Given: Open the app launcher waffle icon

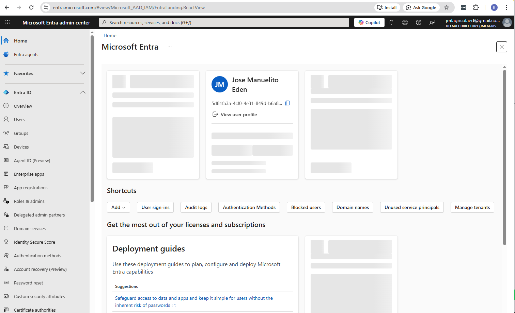Looking at the screenshot, I should [x=7, y=22].
